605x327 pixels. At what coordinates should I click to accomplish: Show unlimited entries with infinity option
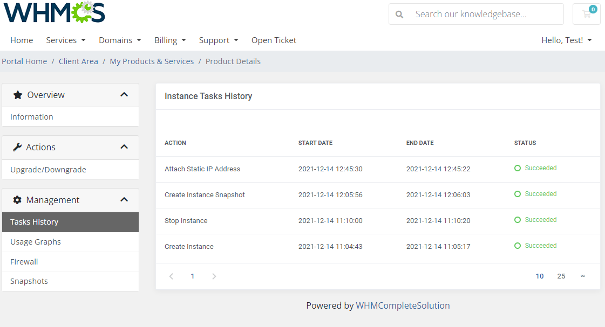tap(583, 276)
